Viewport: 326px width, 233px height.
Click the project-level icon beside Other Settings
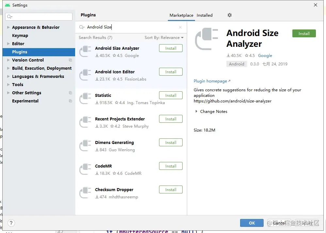click(x=71, y=93)
